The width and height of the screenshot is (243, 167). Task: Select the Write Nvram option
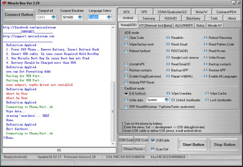click(x=215, y=58)
